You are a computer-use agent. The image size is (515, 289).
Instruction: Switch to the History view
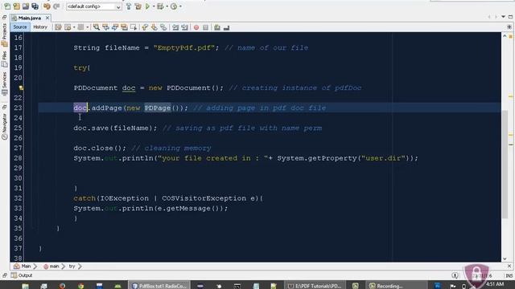(40, 27)
